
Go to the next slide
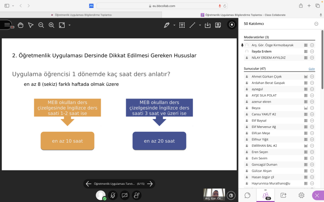150,183
